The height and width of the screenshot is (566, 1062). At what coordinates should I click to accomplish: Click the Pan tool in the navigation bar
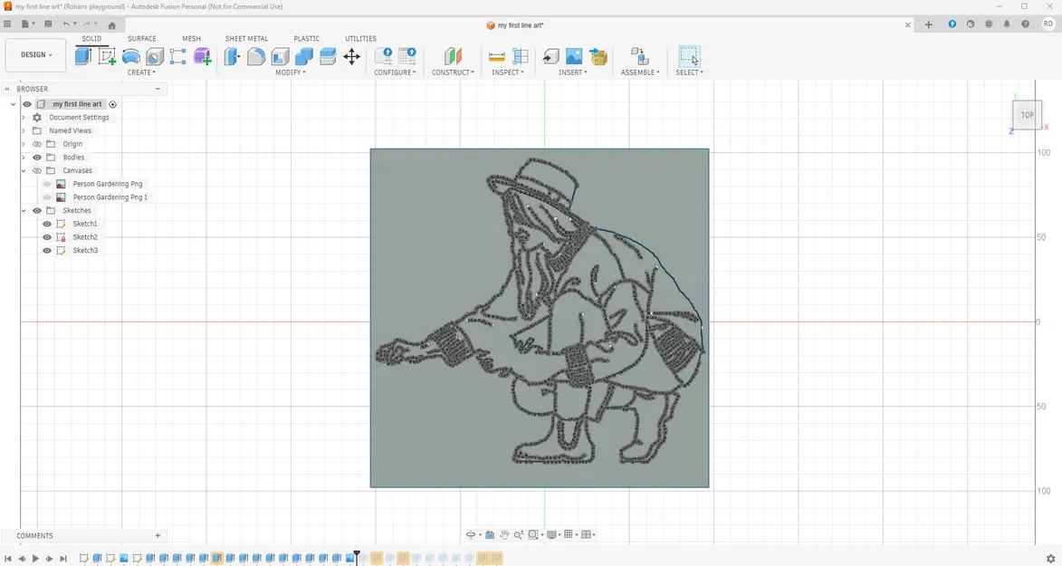504,534
